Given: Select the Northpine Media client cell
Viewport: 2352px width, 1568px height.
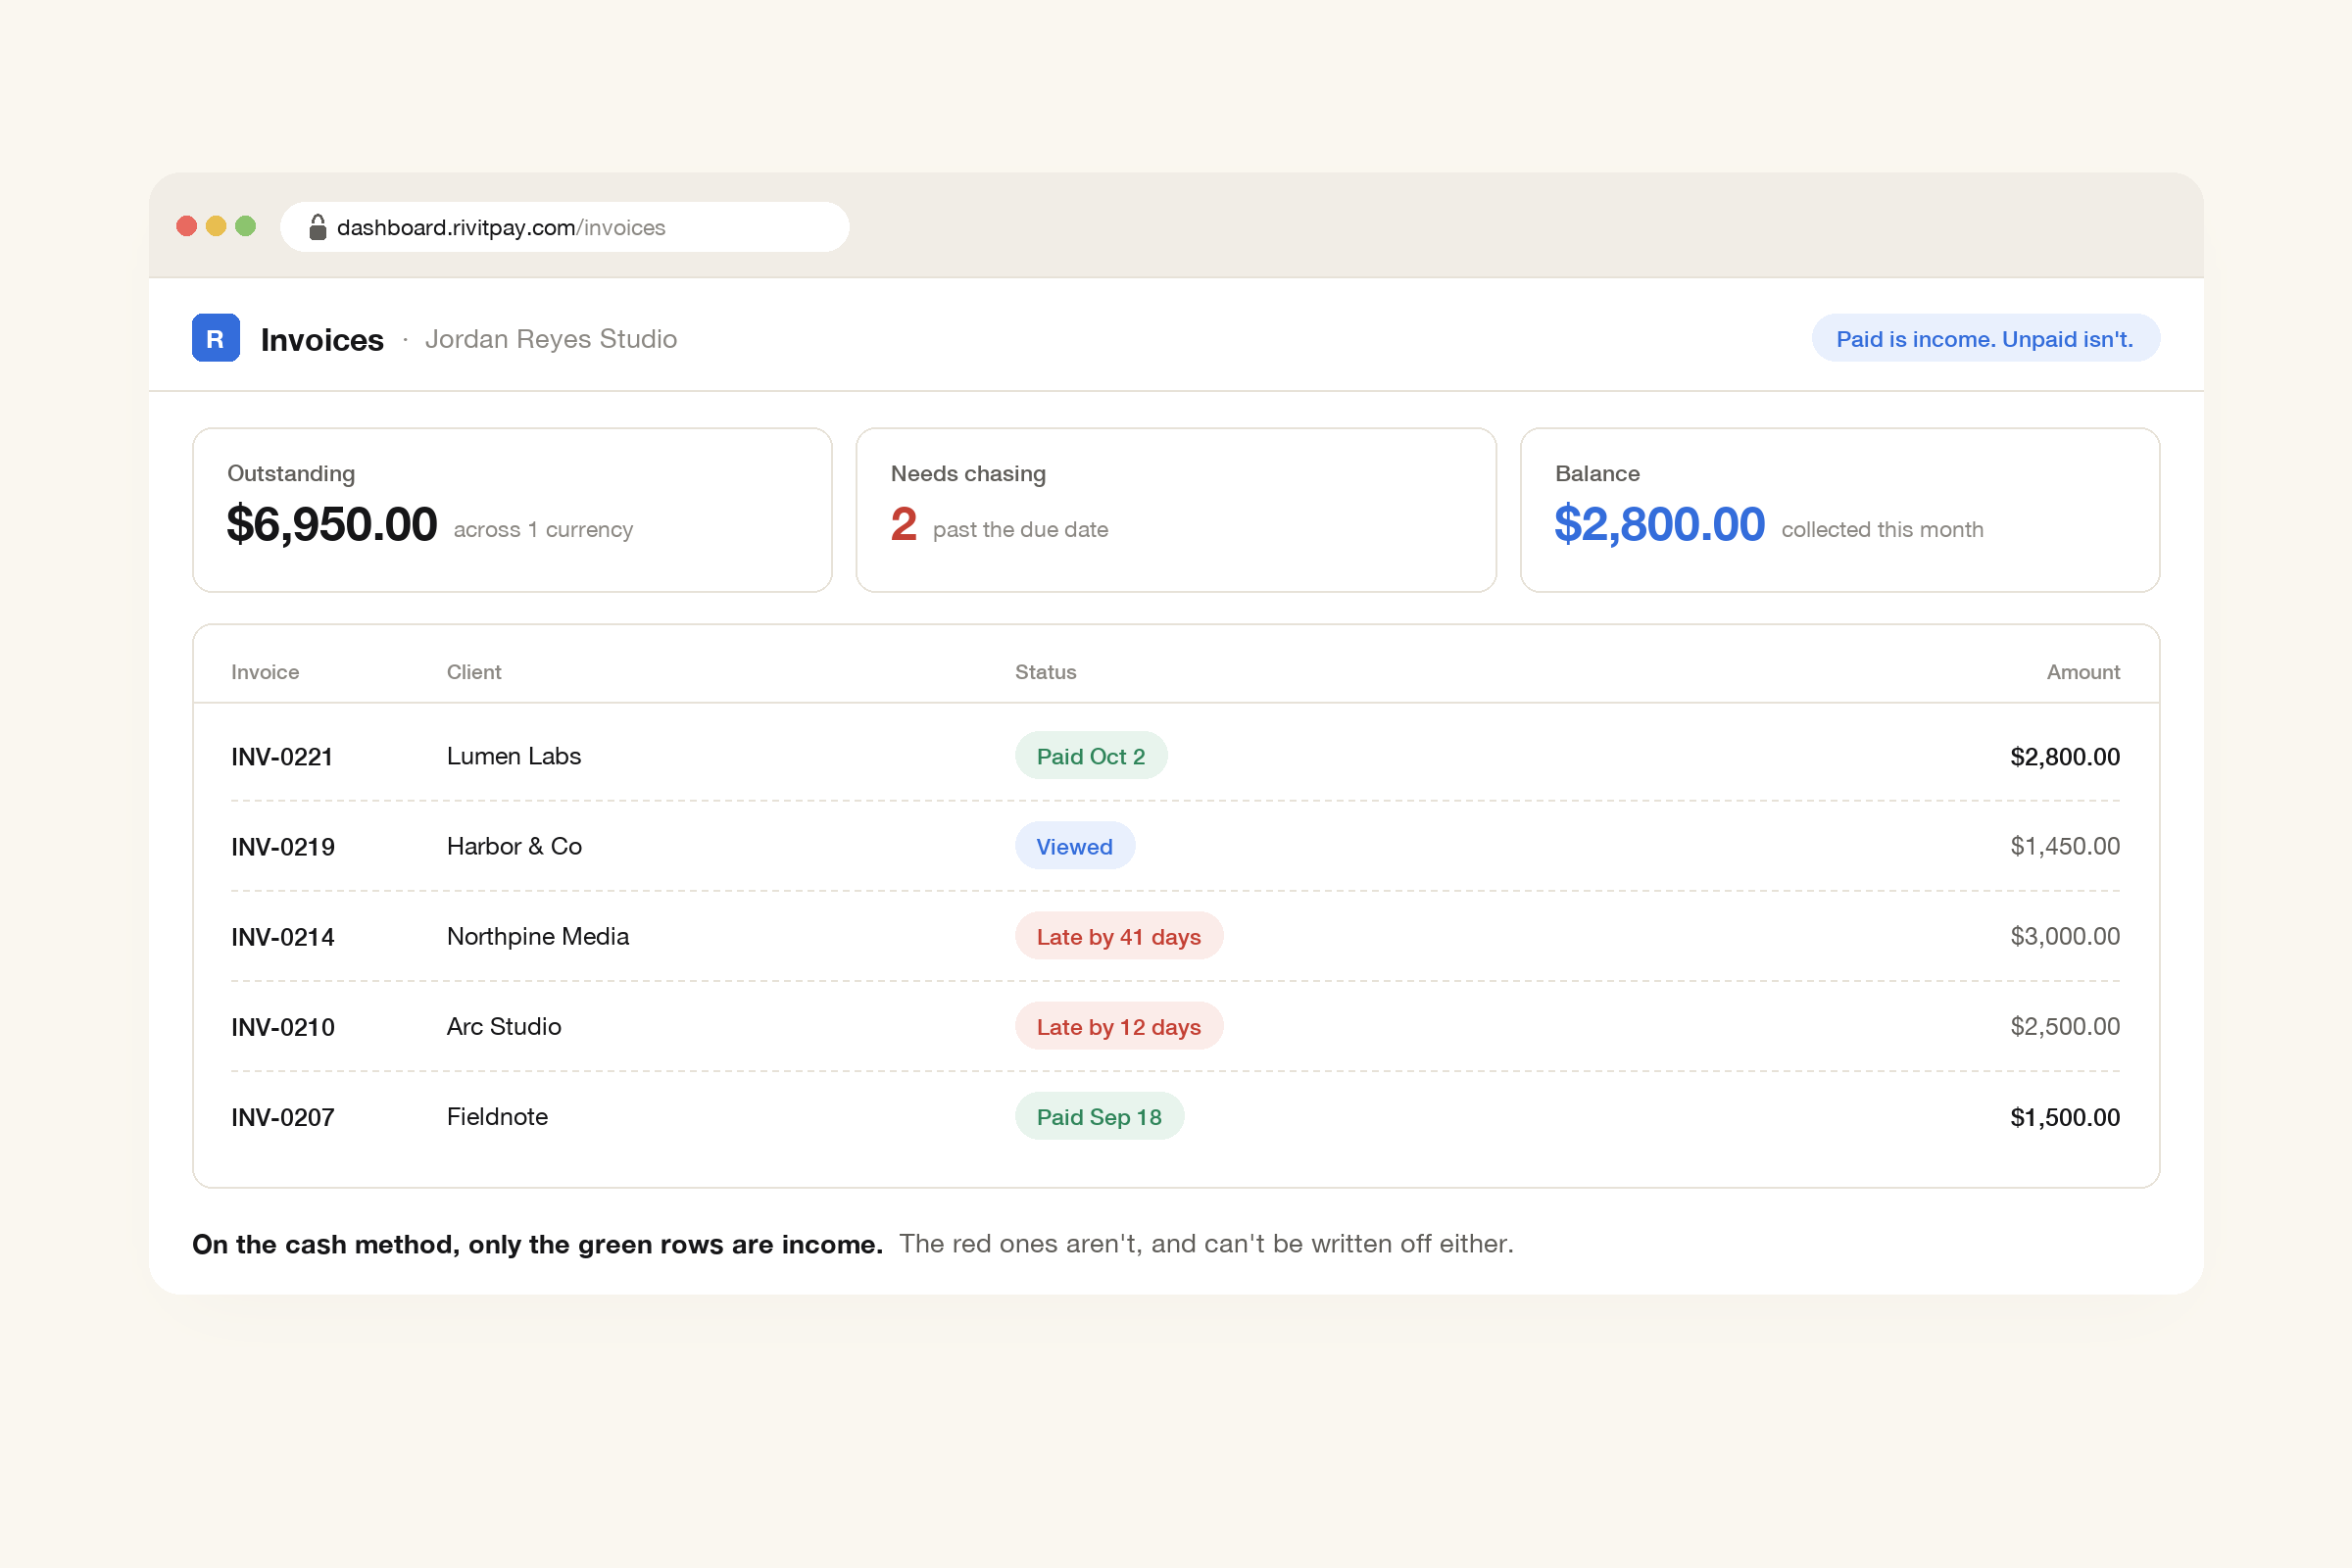Looking at the screenshot, I should tap(538, 936).
